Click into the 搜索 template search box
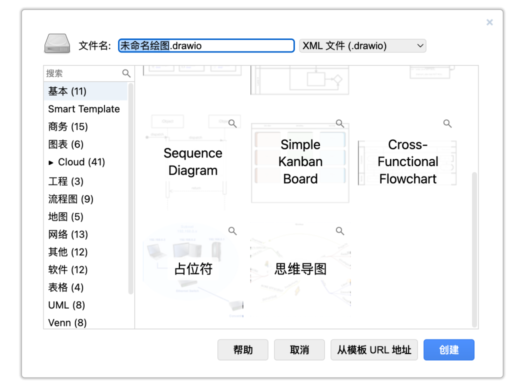The image size is (512, 388). tap(83, 73)
